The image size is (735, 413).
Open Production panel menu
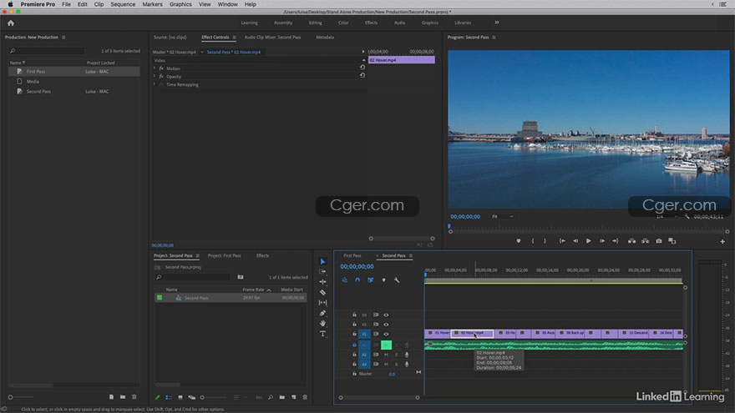(63, 38)
